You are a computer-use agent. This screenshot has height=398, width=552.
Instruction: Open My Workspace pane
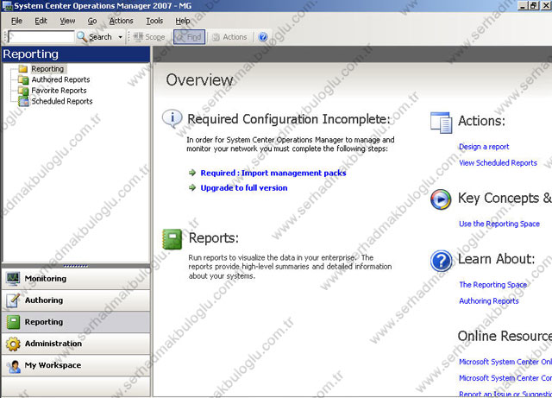tap(76, 365)
